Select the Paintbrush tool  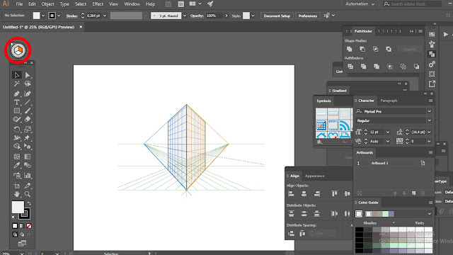click(28, 110)
